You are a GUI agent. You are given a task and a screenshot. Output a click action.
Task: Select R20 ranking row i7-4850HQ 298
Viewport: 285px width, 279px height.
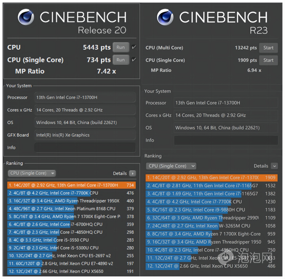pyautogui.click(x=71, y=232)
